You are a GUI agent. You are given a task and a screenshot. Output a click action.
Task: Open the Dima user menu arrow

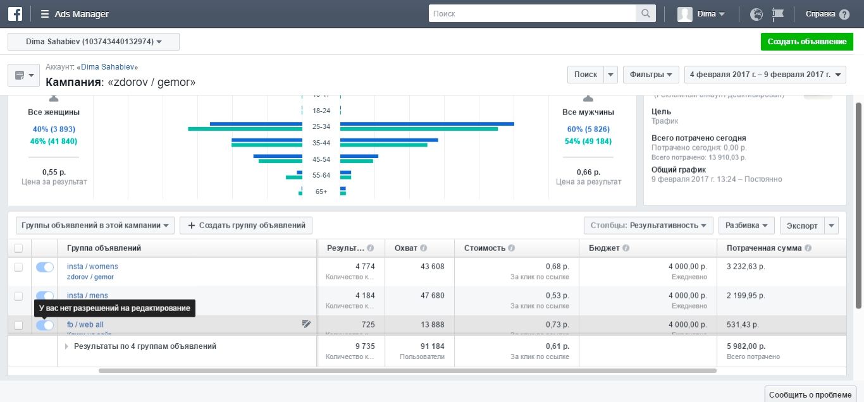point(722,14)
